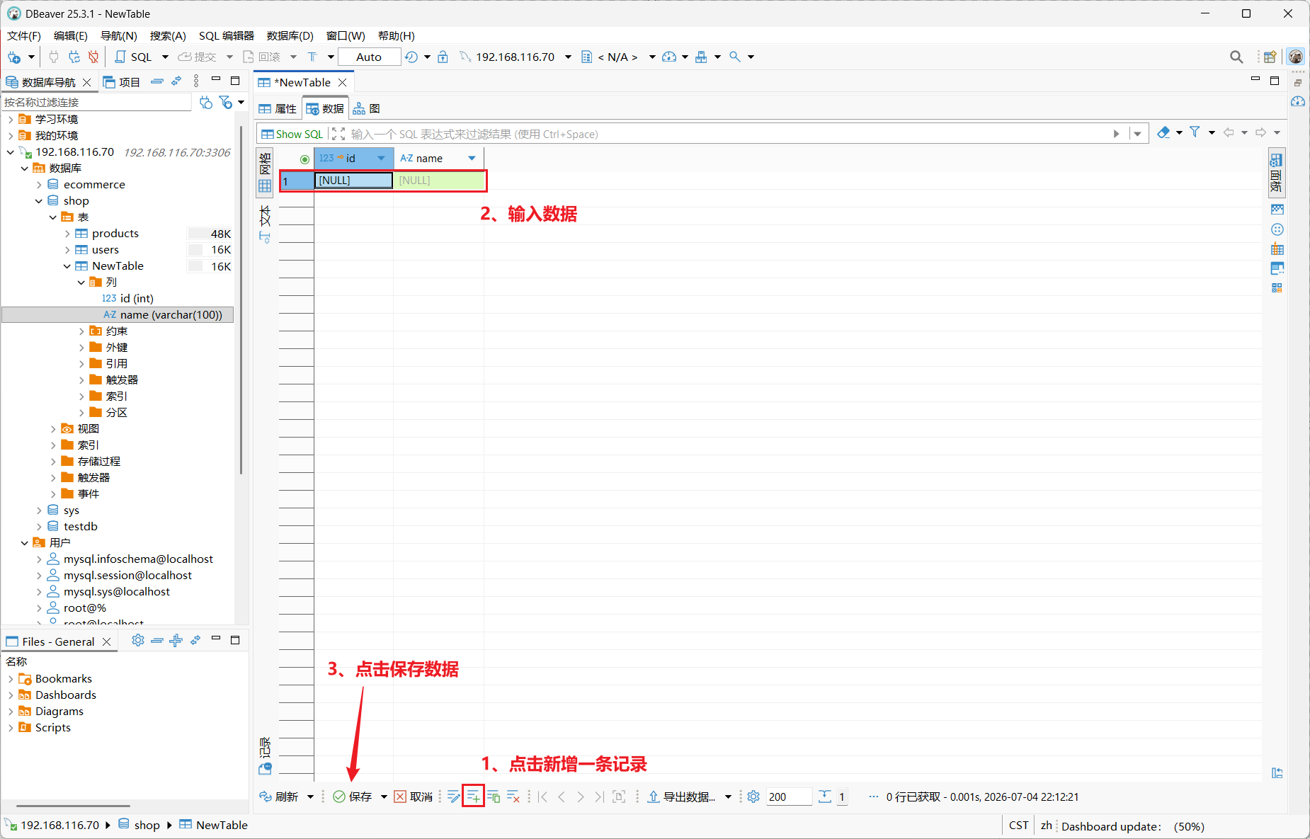Viewport: 1310px width, 839px height.
Task: Expand the products table node
Action: point(67,234)
